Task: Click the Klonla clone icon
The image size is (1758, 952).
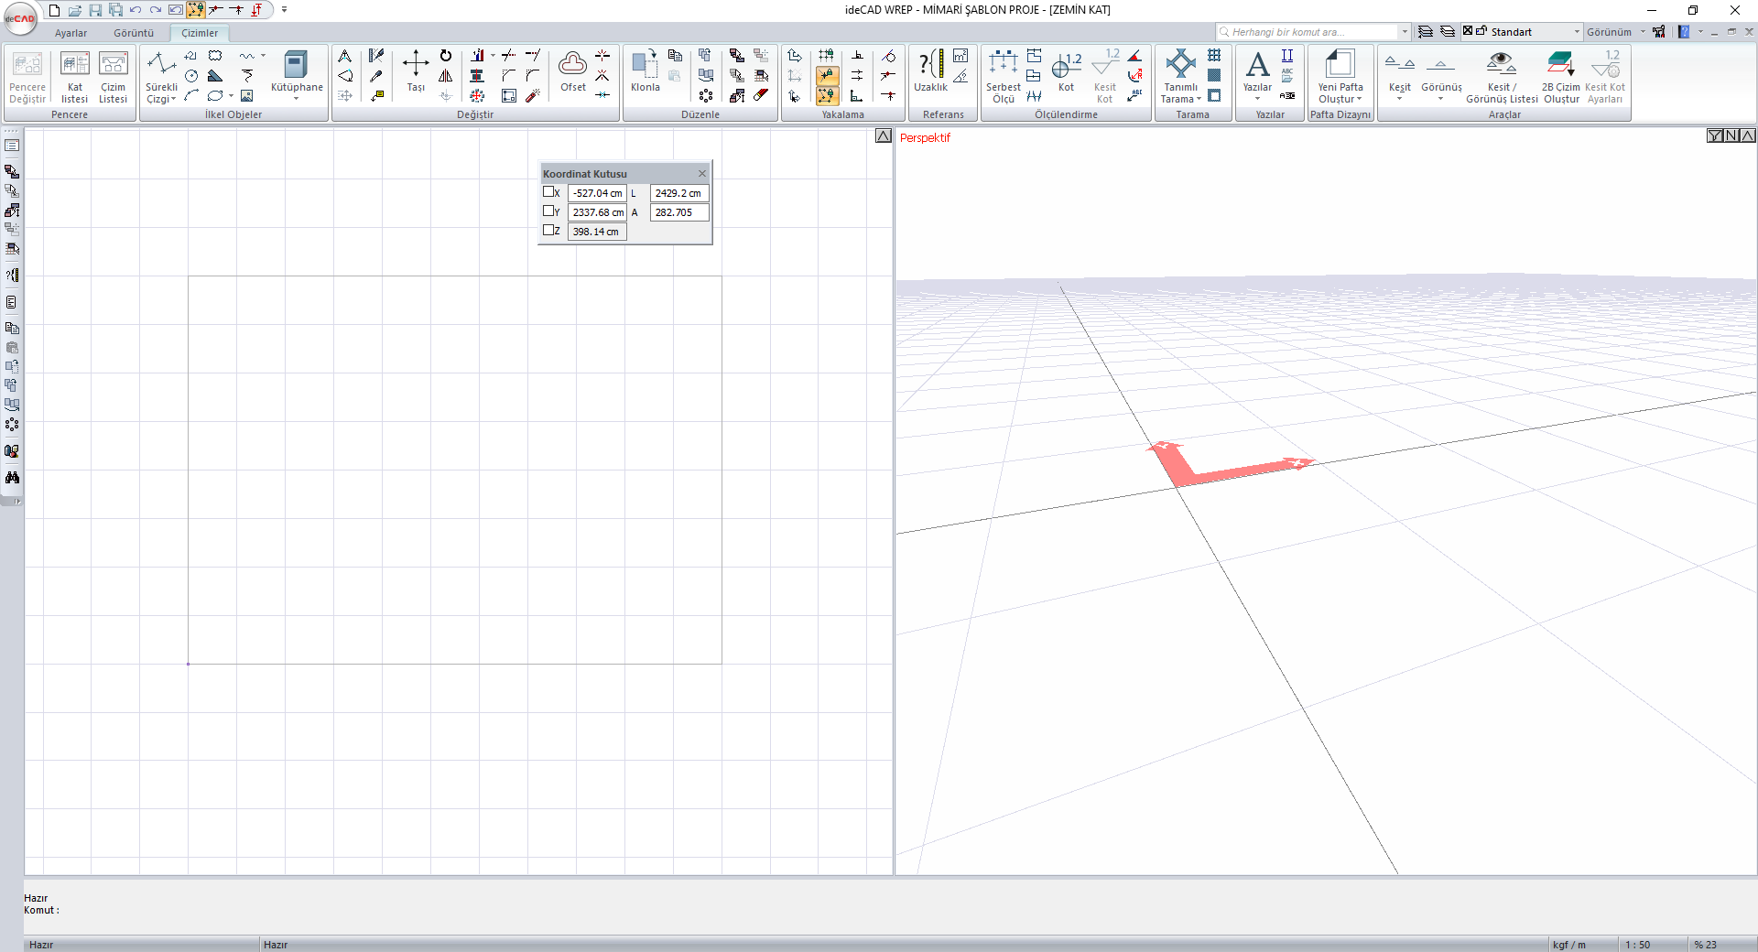Action: pyautogui.click(x=645, y=66)
